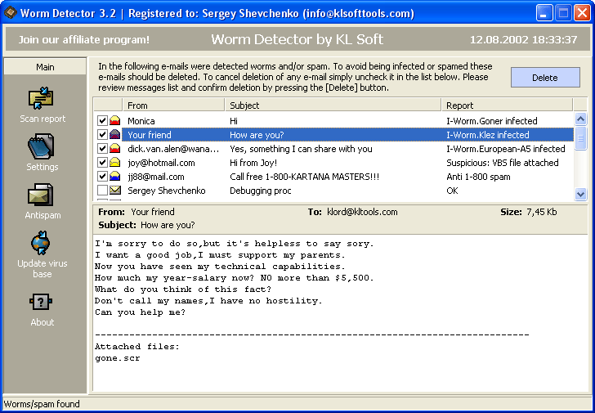Click 'Anti 1-800 spam' report cell
595x413 pixels.
pos(478,177)
